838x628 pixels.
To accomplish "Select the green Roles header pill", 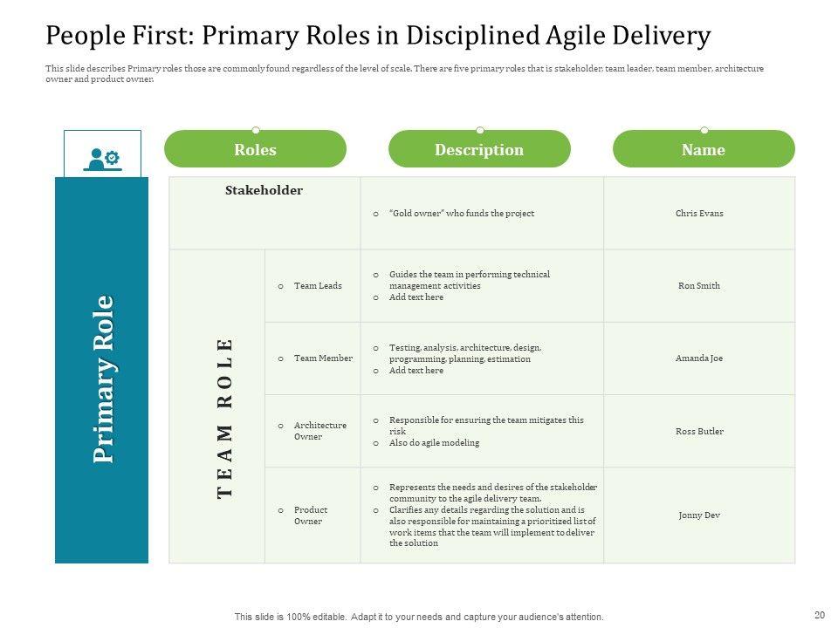I will [x=255, y=150].
